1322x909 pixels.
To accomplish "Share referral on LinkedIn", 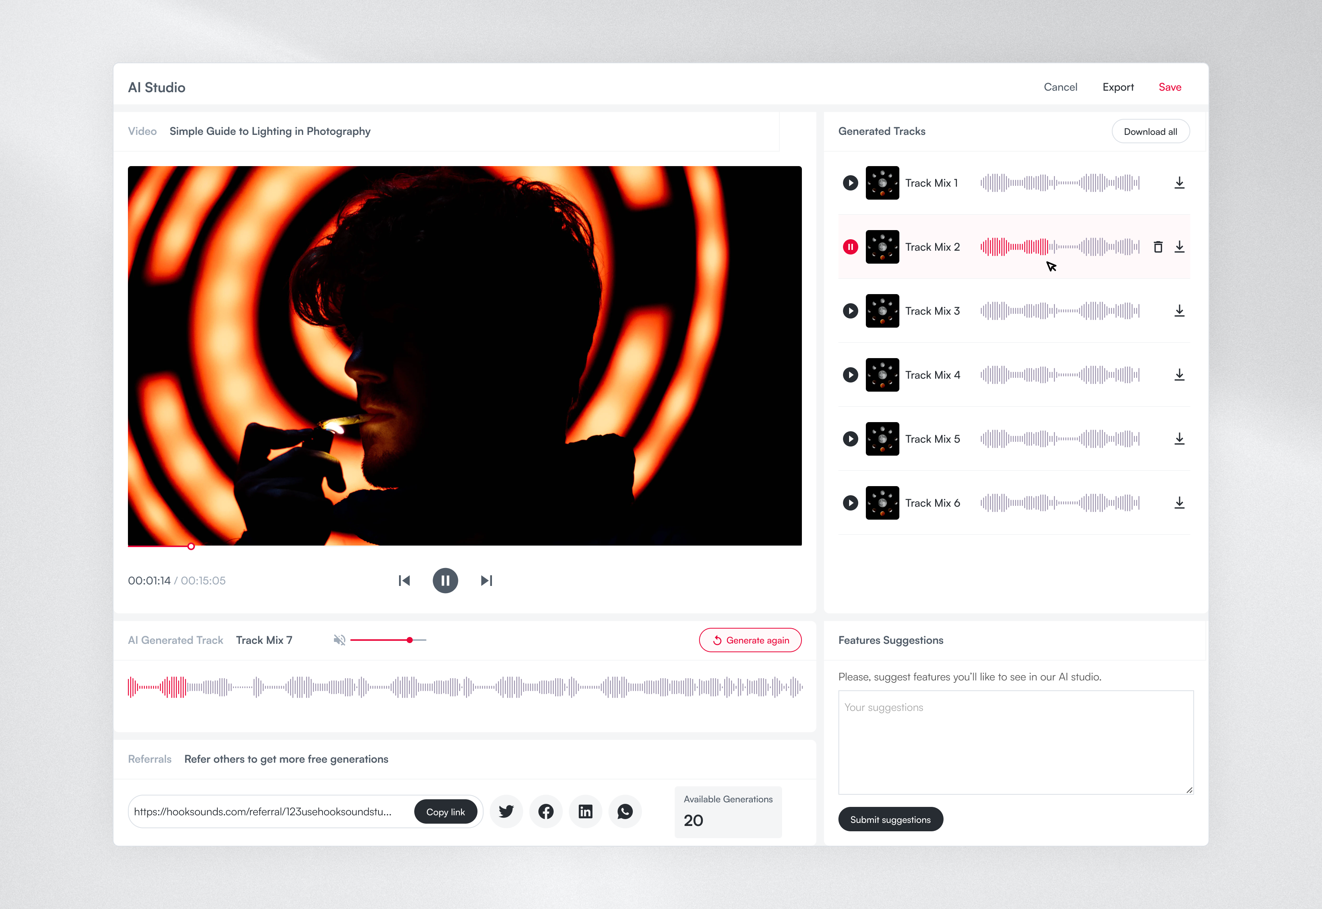I will coord(585,811).
